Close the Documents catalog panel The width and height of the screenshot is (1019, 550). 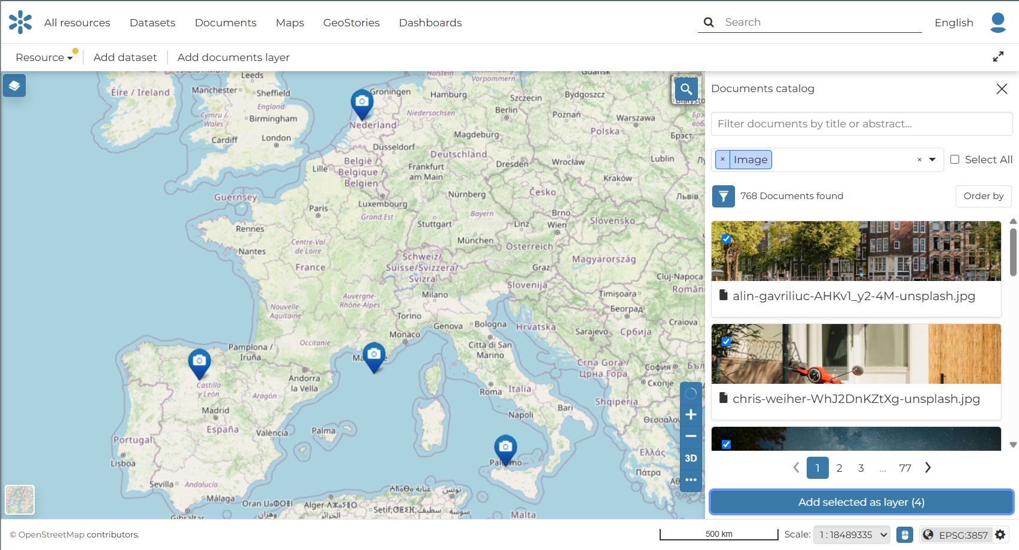tap(1002, 89)
